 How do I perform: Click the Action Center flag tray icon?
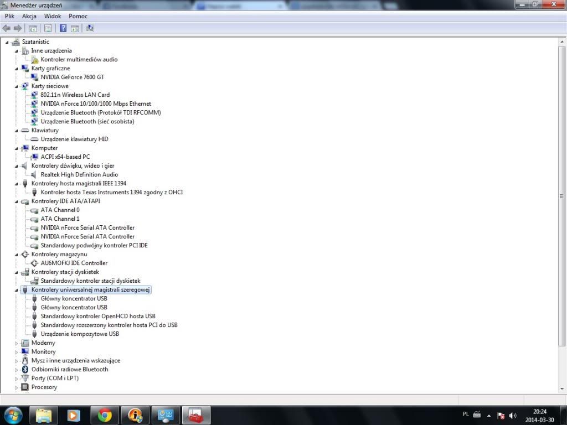501,416
